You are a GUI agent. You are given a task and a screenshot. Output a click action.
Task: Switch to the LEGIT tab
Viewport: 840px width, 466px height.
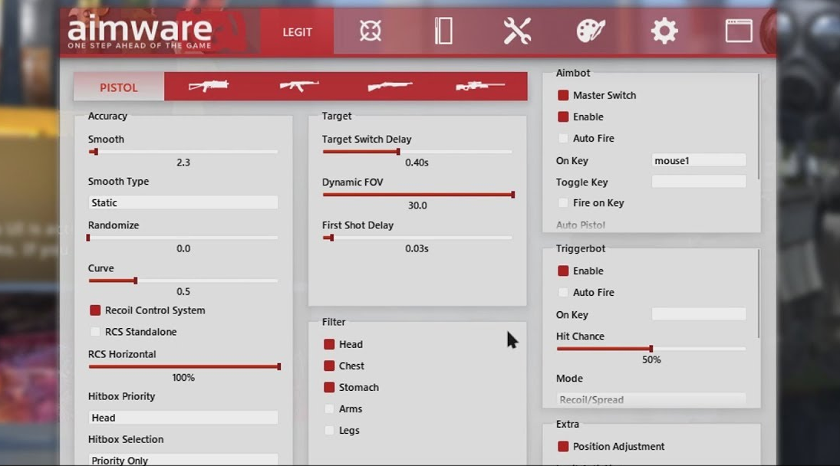click(298, 31)
